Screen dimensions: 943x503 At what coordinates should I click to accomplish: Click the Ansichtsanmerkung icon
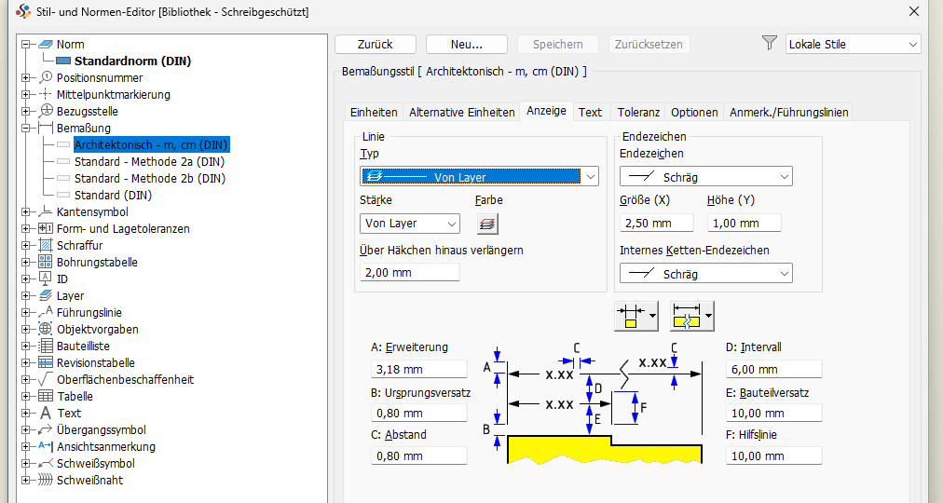[x=46, y=446]
